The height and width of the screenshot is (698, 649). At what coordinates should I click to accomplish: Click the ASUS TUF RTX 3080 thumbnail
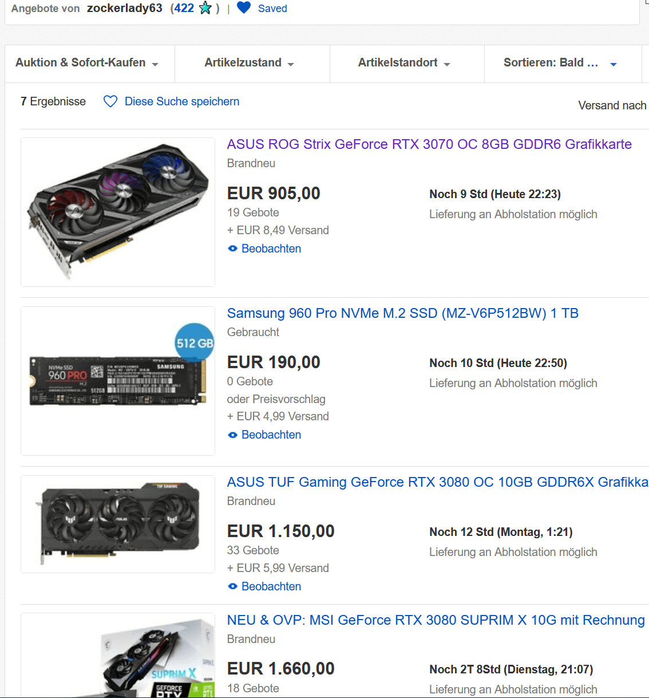pos(118,524)
